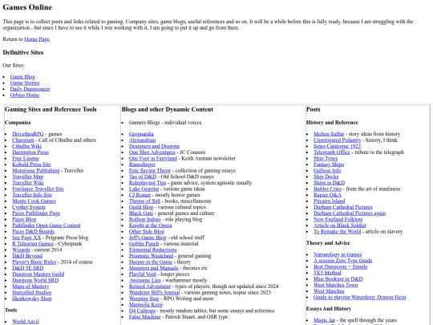Image resolution: width=433 pixels, height=325 pixels.
Task: Open Narratology in Games link
Action: tap(338, 254)
